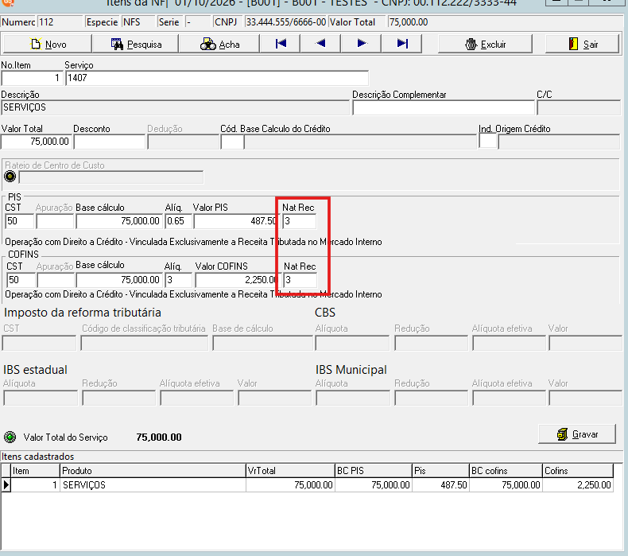
Task: Click the Desconto input field
Action: [x=110, y=142]
